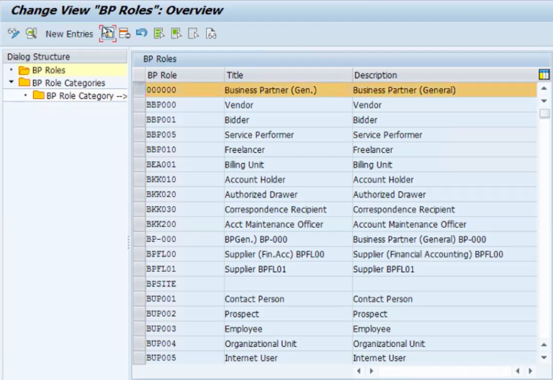Click the Delete entry icon

125,34
